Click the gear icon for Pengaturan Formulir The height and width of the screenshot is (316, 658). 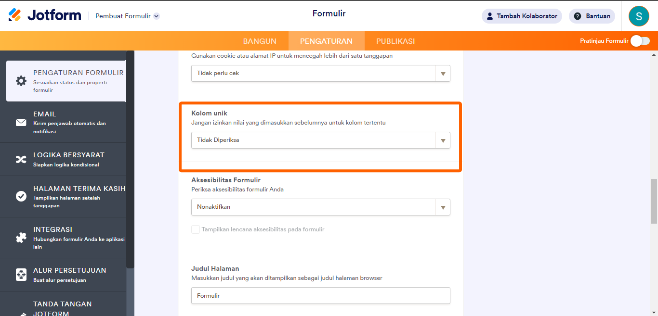click(21, 81)
